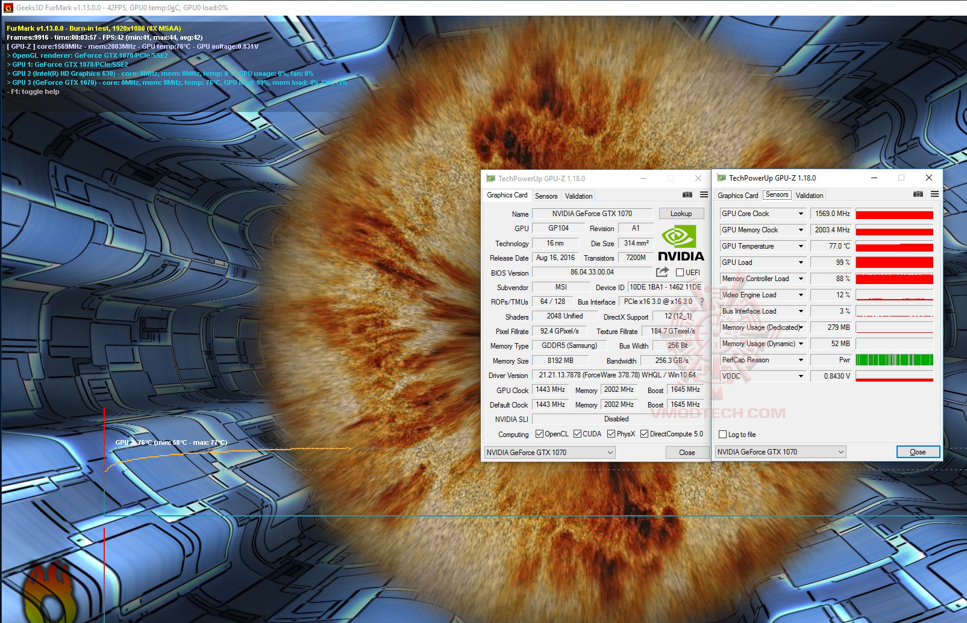Close the Sensors window via Close button
This screenshot has height=623, width=967.
click(x=918, y=451)
